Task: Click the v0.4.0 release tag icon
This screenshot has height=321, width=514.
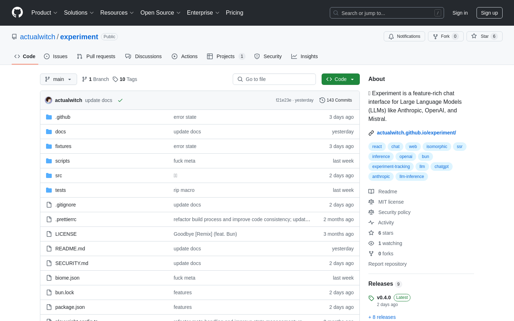Action: point(371,298)
